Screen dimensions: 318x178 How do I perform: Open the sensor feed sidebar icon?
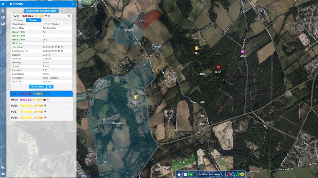coord(3,11)
